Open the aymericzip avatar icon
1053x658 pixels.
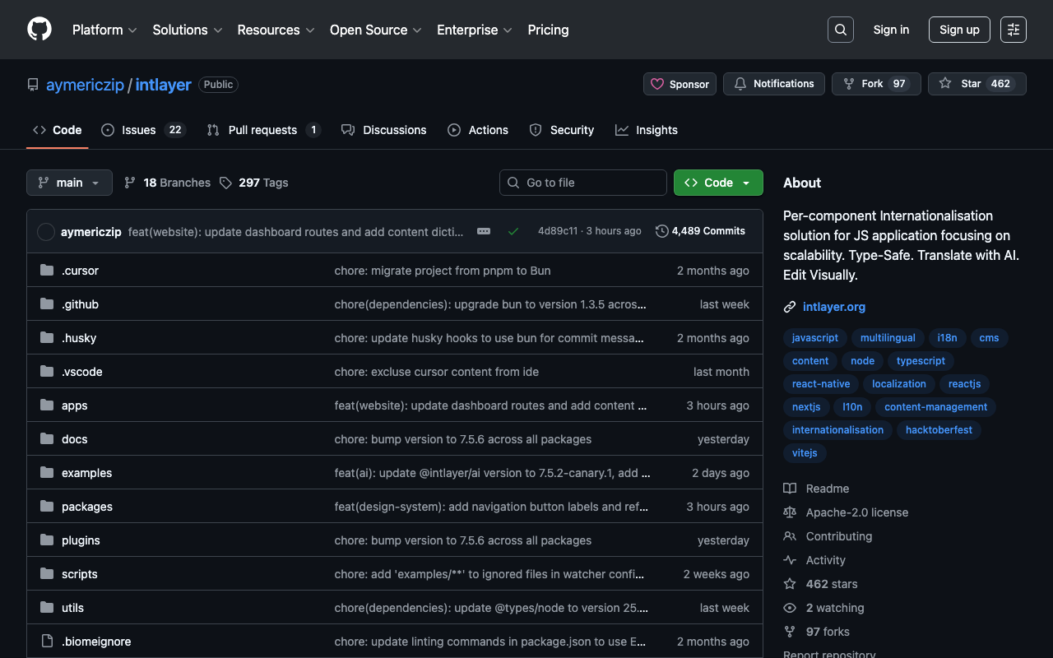[x=46, y=232]
